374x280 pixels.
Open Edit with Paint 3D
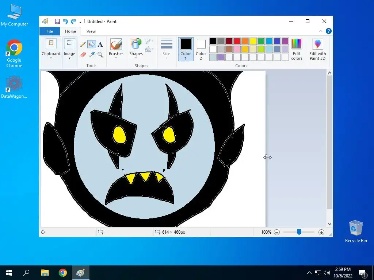[x=317, y=50]
